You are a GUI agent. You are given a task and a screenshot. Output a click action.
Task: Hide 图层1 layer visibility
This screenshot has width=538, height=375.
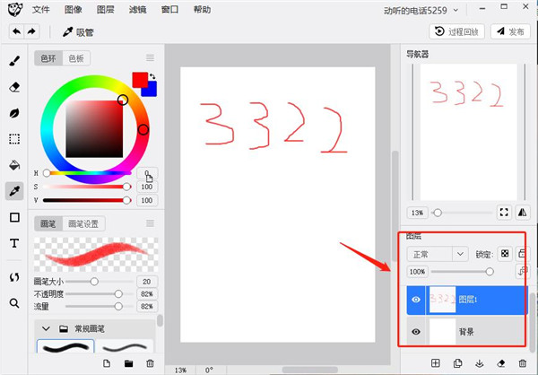coord(416,300)
